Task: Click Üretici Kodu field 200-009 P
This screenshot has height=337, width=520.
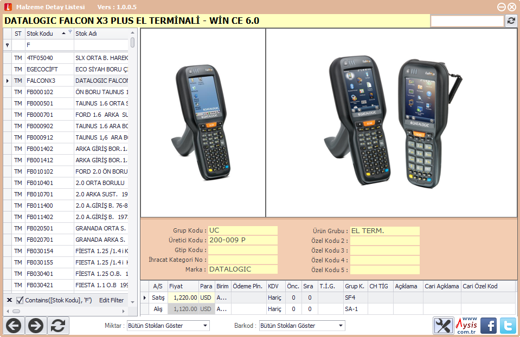Action: coord(243,240)
